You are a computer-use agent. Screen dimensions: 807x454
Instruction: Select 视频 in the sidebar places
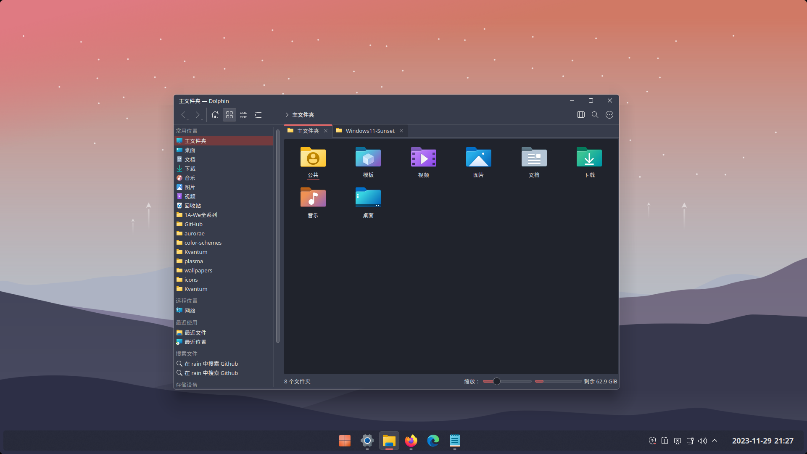[224, 196]
